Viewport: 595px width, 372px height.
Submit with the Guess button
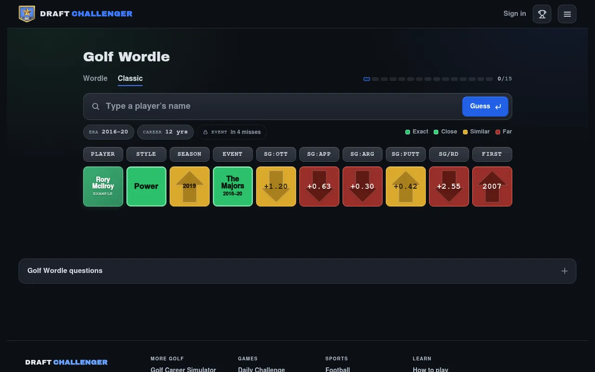point(485,106)
